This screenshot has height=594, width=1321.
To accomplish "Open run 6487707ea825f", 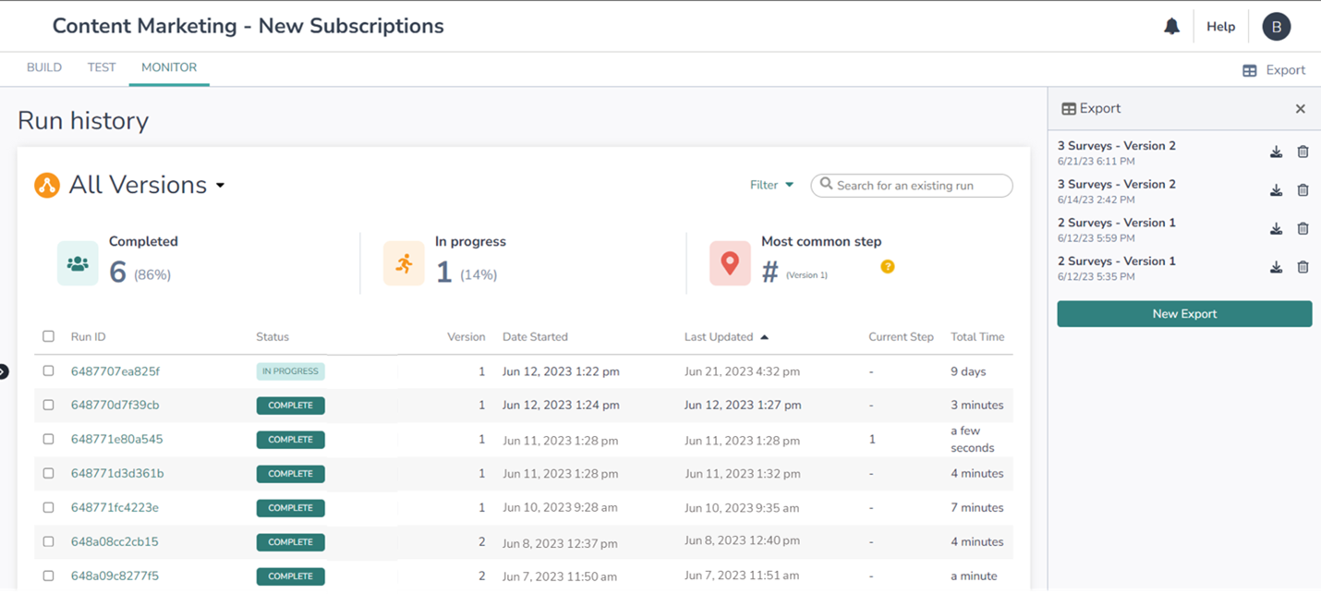I will 115,371.
